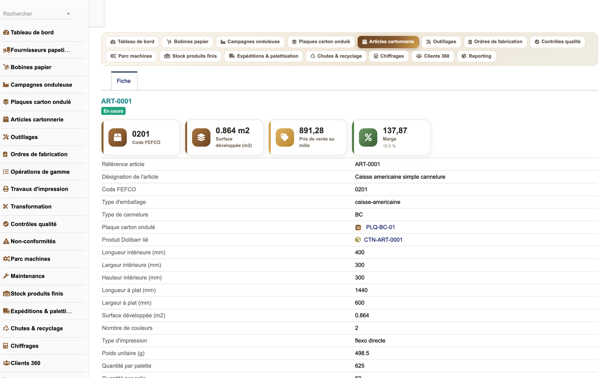Click the Parc machines sidebar gears icon

coord(6,259)
